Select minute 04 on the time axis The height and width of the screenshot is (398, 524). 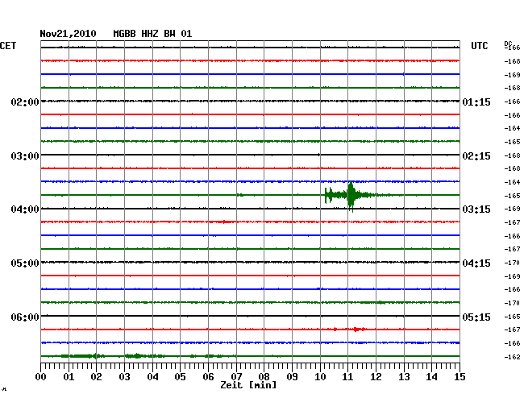(152, 376)
